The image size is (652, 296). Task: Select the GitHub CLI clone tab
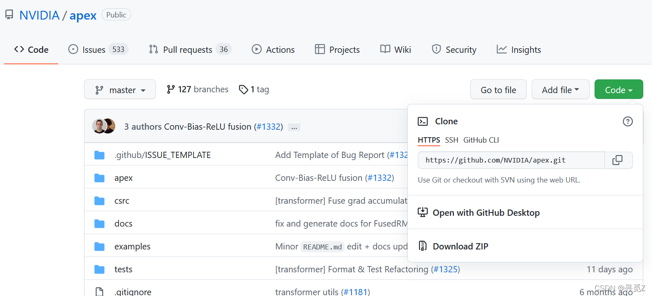tap(481, 140)
